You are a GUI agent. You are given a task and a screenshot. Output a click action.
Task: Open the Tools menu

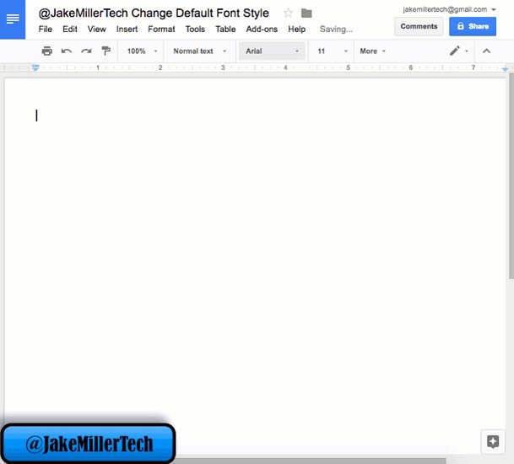pyautogui.click(x=195, y=30)
